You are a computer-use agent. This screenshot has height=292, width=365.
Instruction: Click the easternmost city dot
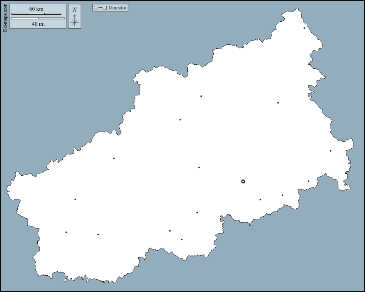[x=331, y=151]
